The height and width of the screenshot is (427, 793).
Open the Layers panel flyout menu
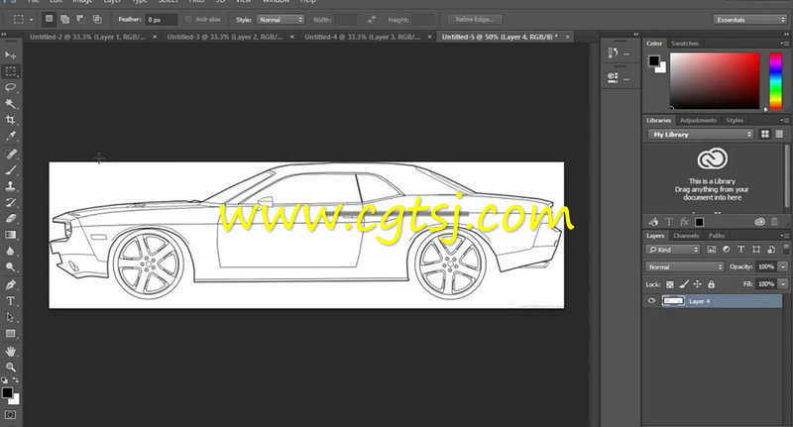coord(785,236)
